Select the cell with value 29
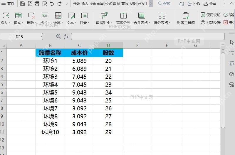 click(108, 132)
